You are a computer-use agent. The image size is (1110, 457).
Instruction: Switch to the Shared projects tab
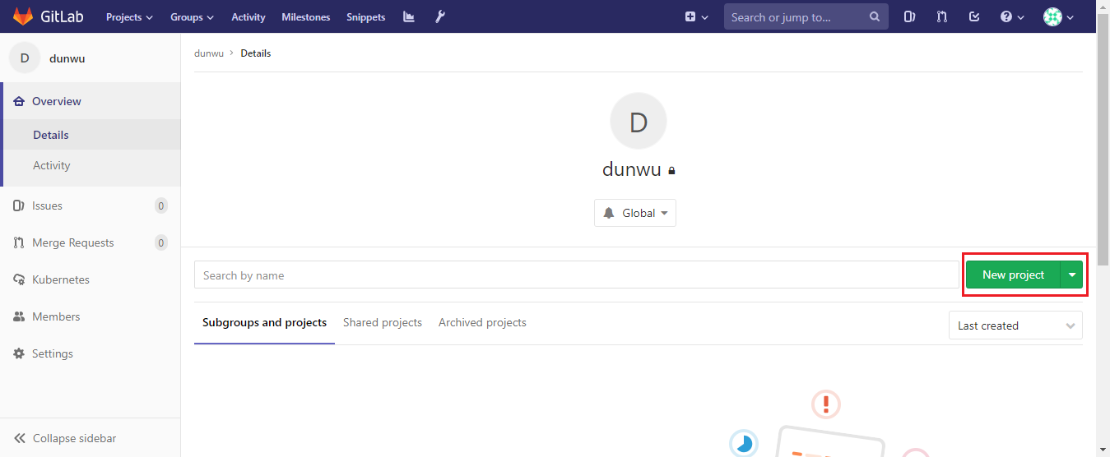tap(383, 322)
